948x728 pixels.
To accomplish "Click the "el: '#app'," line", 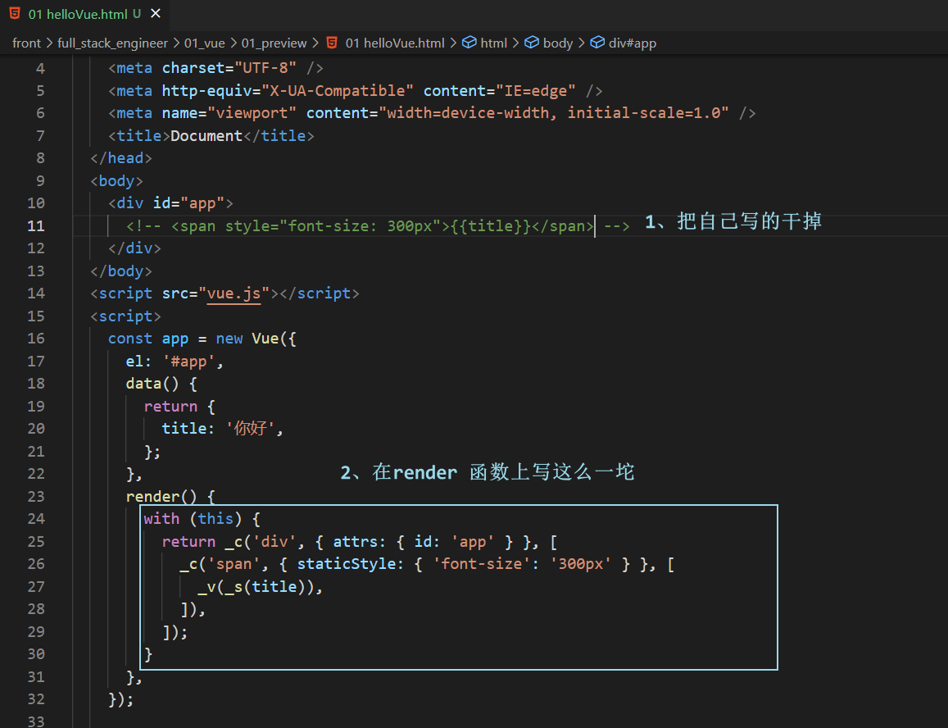I will [175, 362].
